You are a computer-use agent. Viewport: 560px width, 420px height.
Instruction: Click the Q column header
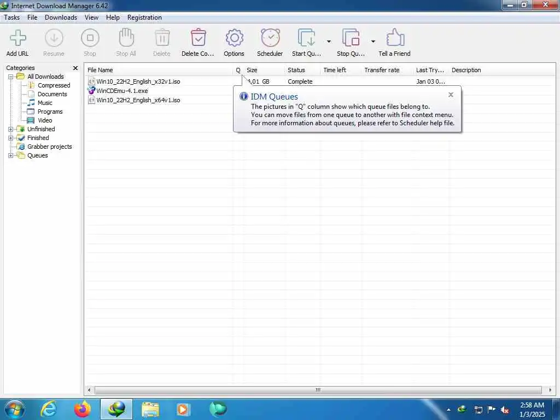click(238, 70)
